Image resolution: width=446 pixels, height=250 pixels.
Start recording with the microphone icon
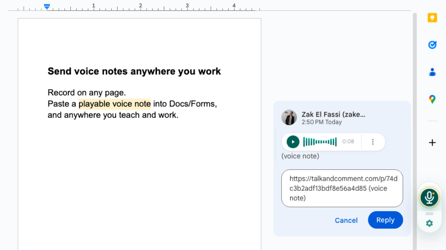(429, 197)
